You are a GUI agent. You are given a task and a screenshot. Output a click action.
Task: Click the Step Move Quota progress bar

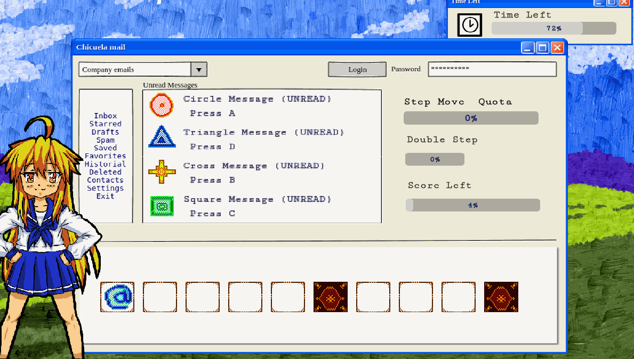pos(471,118)
